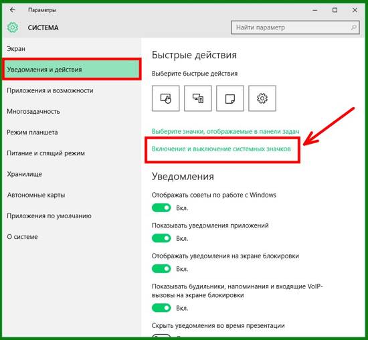Select the all settings gear quick action tile
The height and width of the screenshot is (340, 368).
(x=262, y=98)
